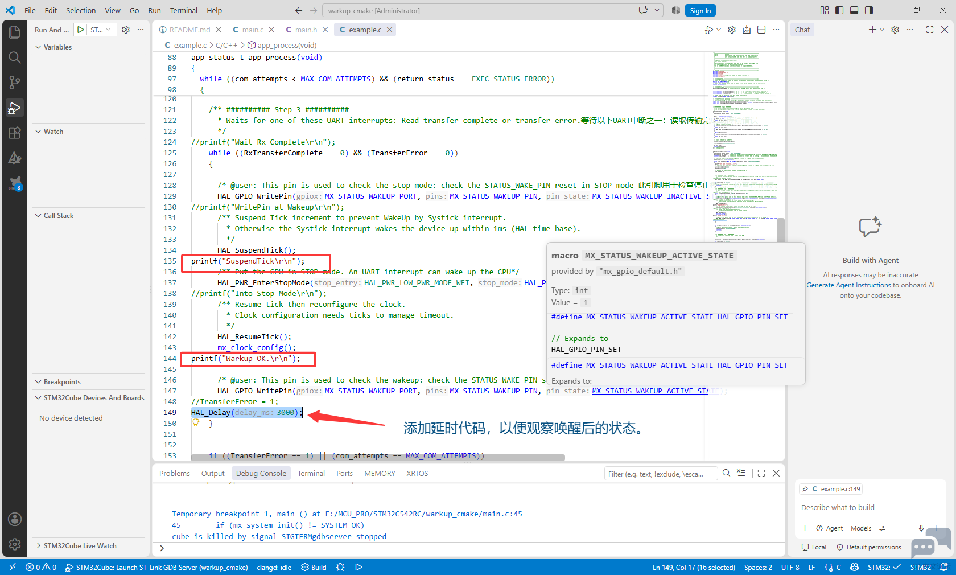Open the Explorer view in activity bar
The height and width of the screenshot is (575, 956).
click(x=15, y=32)
